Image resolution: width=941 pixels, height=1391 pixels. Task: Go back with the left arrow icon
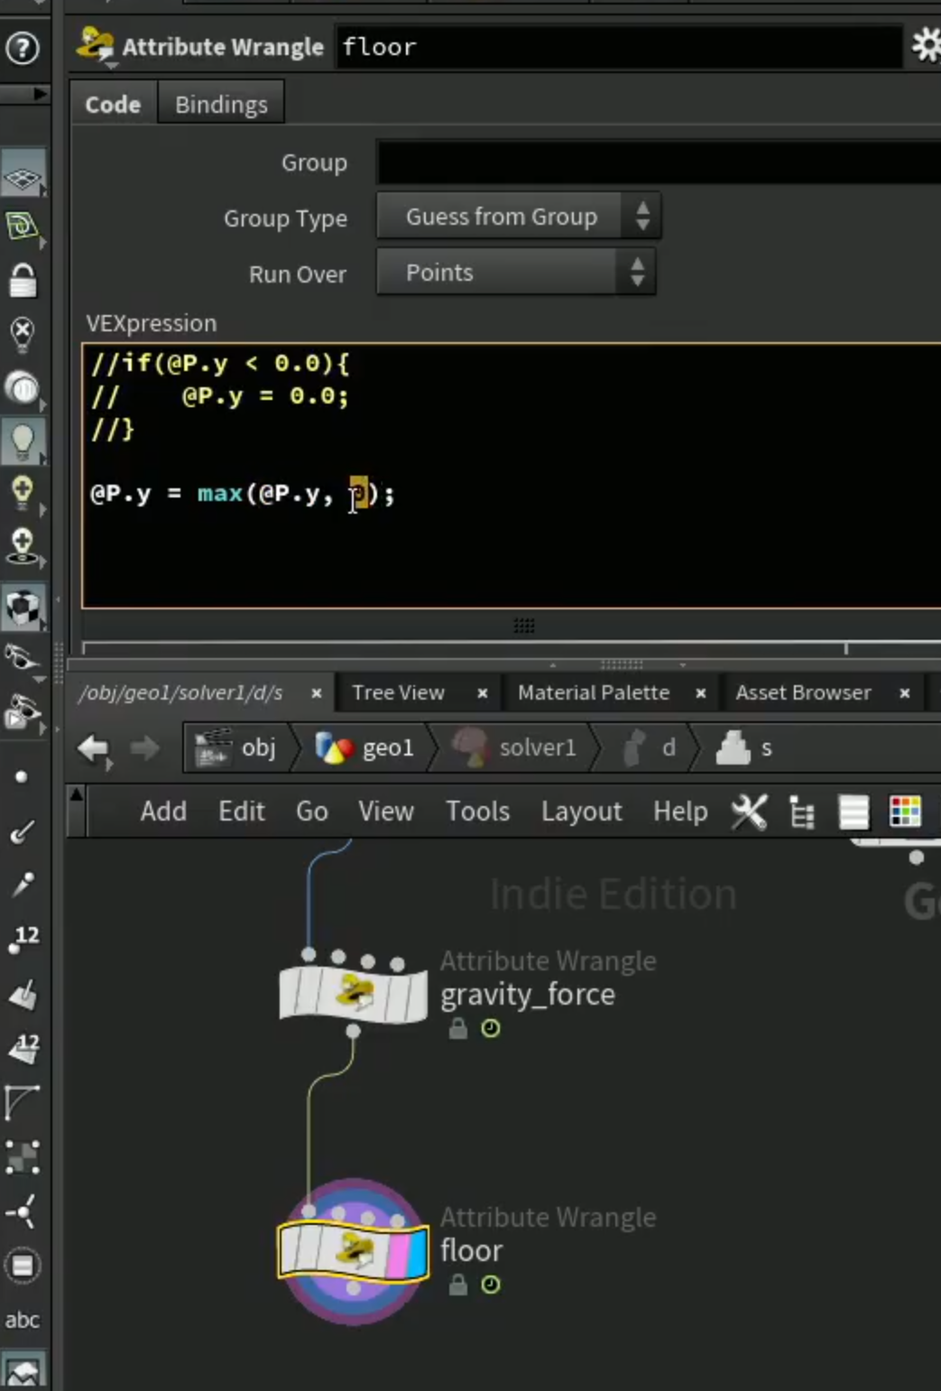92,748
